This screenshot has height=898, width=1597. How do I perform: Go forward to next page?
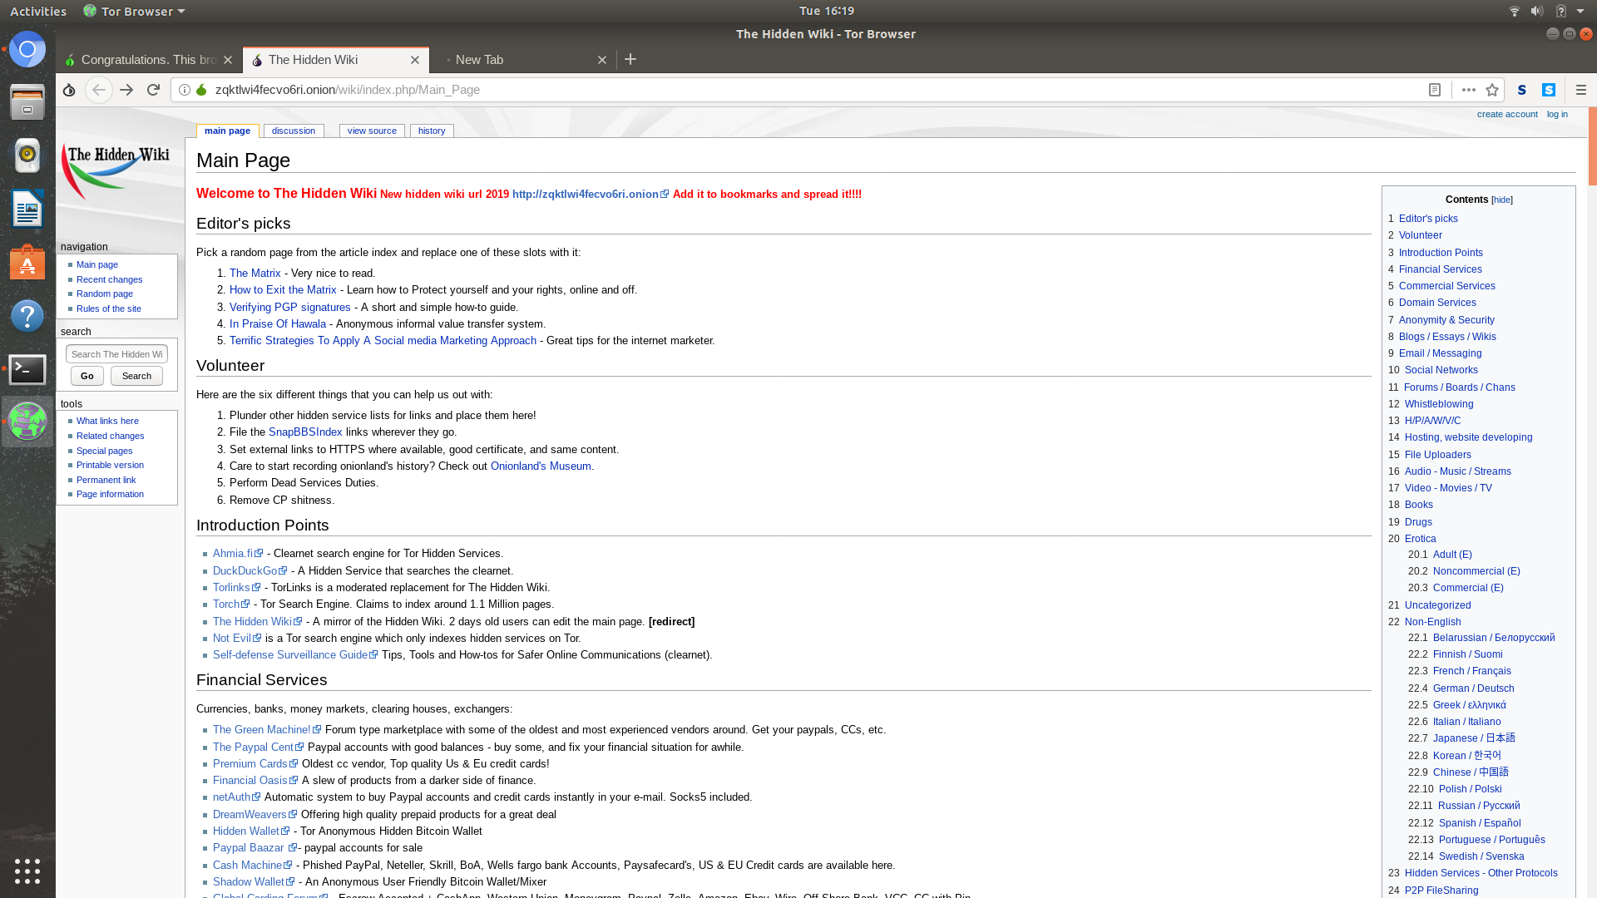[x=126, y=90]
